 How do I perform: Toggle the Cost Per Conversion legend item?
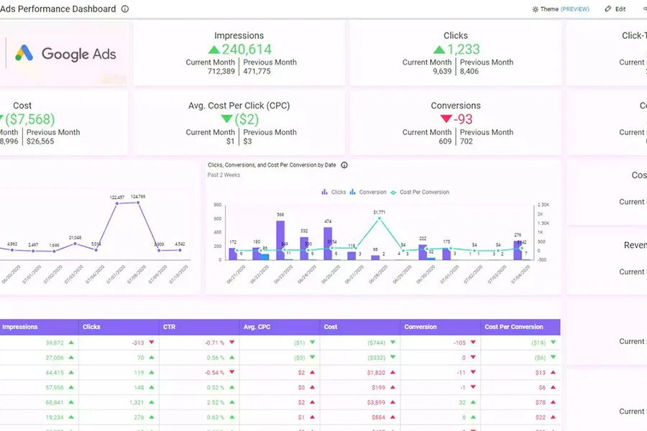click(x=419, y=193)
